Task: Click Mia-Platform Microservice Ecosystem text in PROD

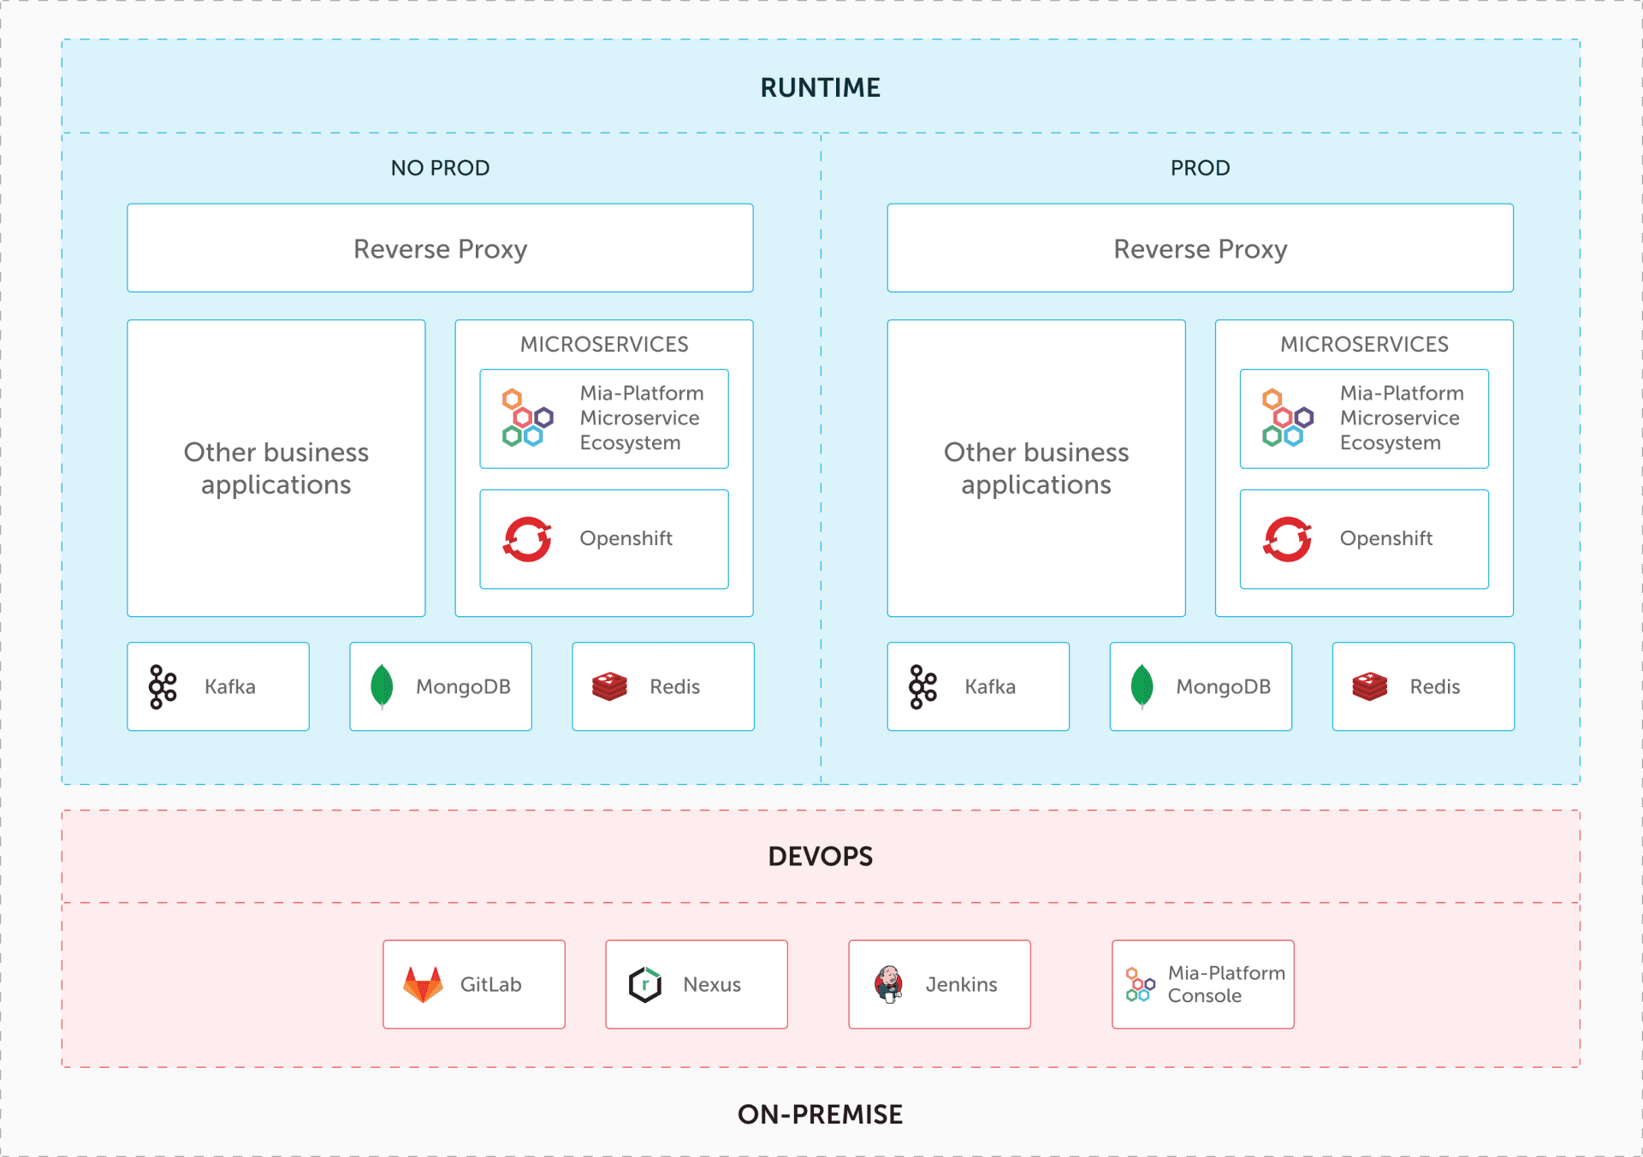Action: pyautogui.click(x=1402, y=418)
